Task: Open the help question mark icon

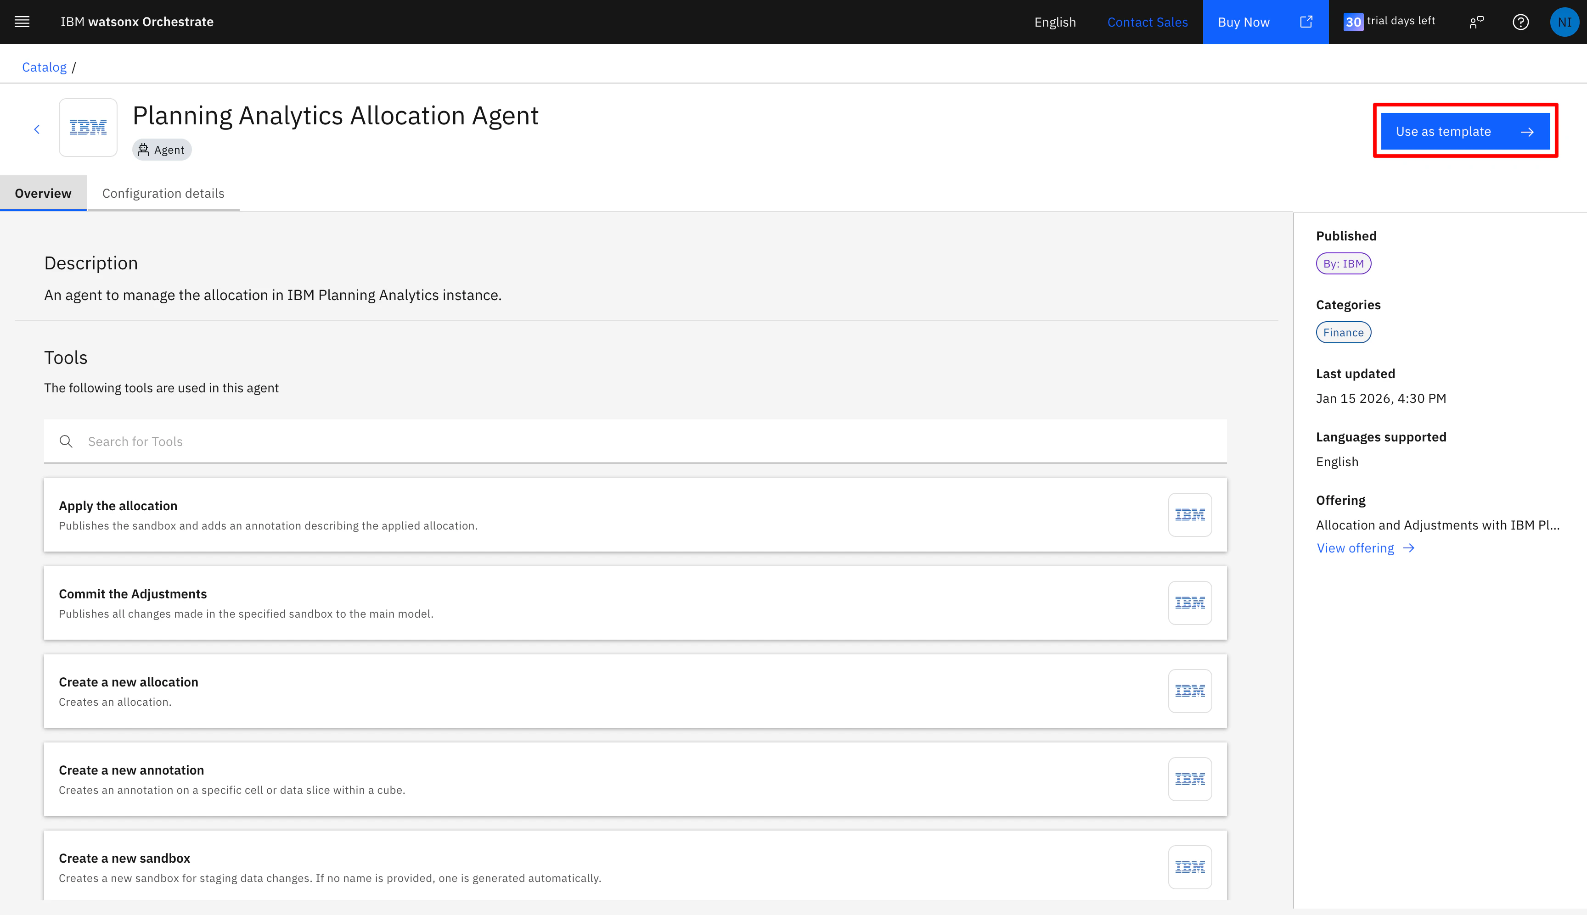Action: (1520, 22)
